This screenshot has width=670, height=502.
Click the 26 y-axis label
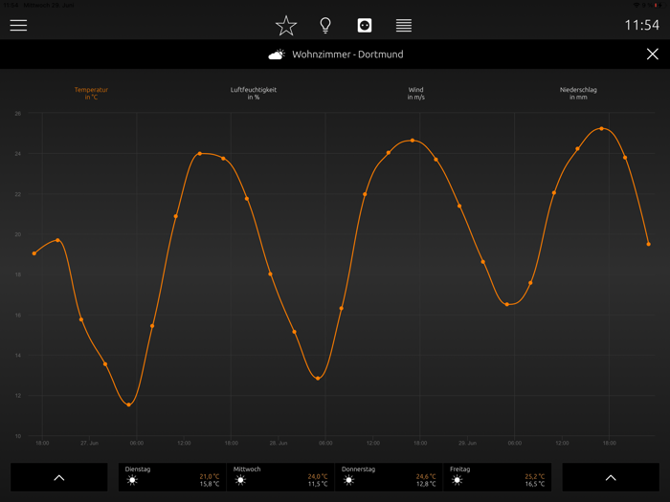(18, 114)
